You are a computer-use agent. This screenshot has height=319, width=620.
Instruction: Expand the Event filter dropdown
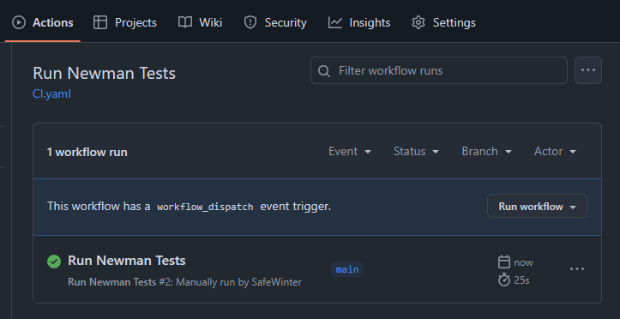coord(350,152)
